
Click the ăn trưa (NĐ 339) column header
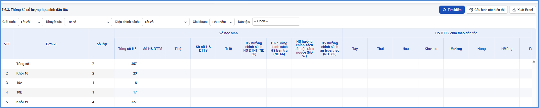tap(330, 49)
